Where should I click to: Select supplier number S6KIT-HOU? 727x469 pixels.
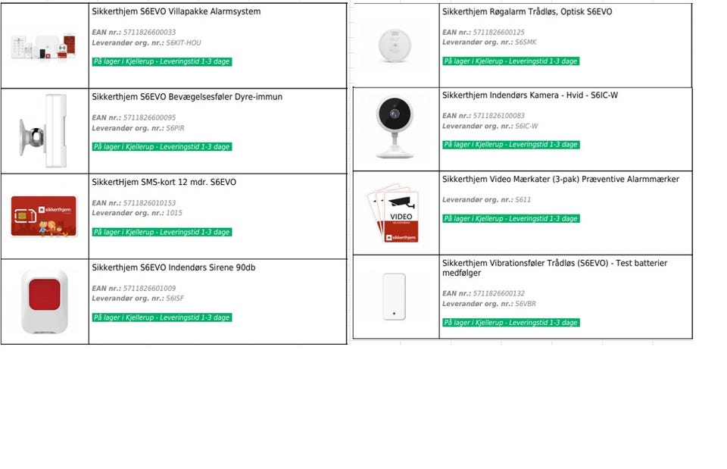click(x=183, y=42)
